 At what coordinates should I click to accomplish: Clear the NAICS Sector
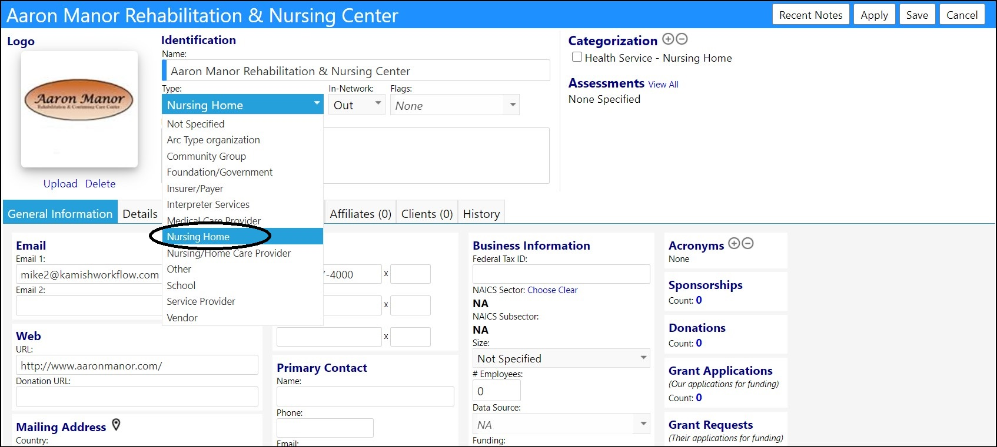pyautogui.click(x=568, y=290)
